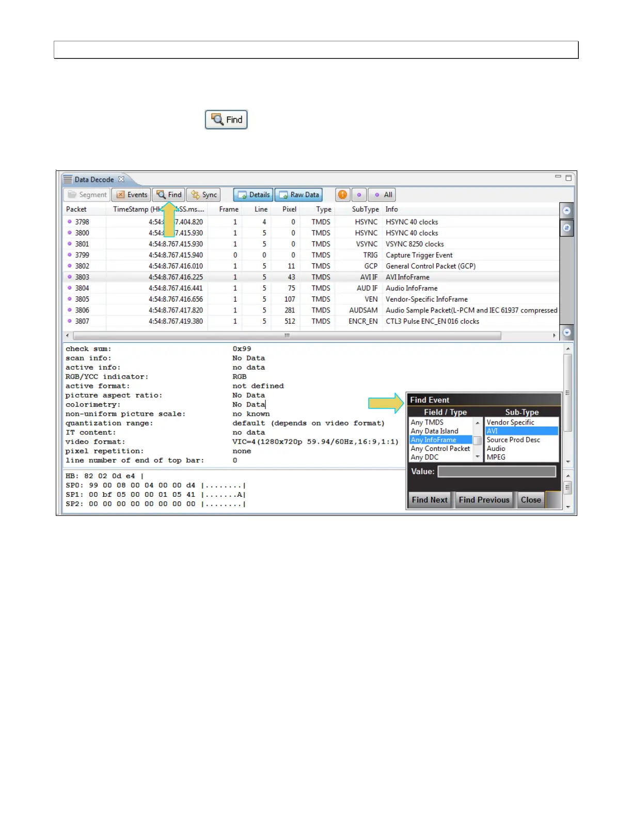632x818 pixels.
Task: Select MPEG sub-type
Action: [522, 458]
